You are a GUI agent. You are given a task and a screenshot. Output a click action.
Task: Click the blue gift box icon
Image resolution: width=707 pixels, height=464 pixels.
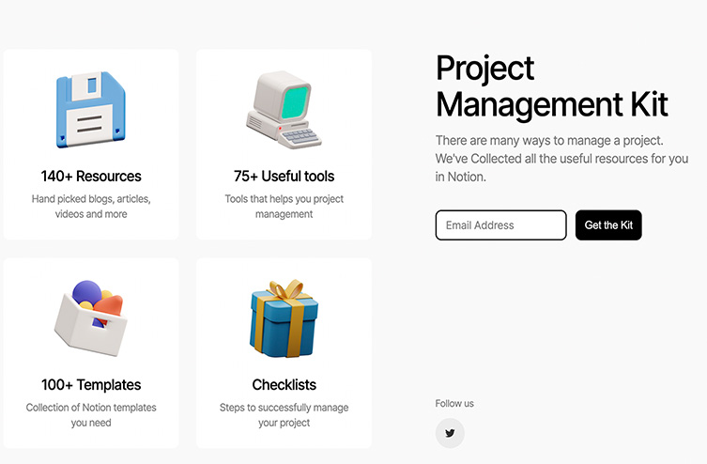coord(284,317)
